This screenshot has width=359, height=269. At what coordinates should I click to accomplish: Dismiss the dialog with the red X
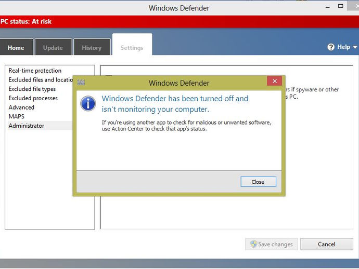275,81
